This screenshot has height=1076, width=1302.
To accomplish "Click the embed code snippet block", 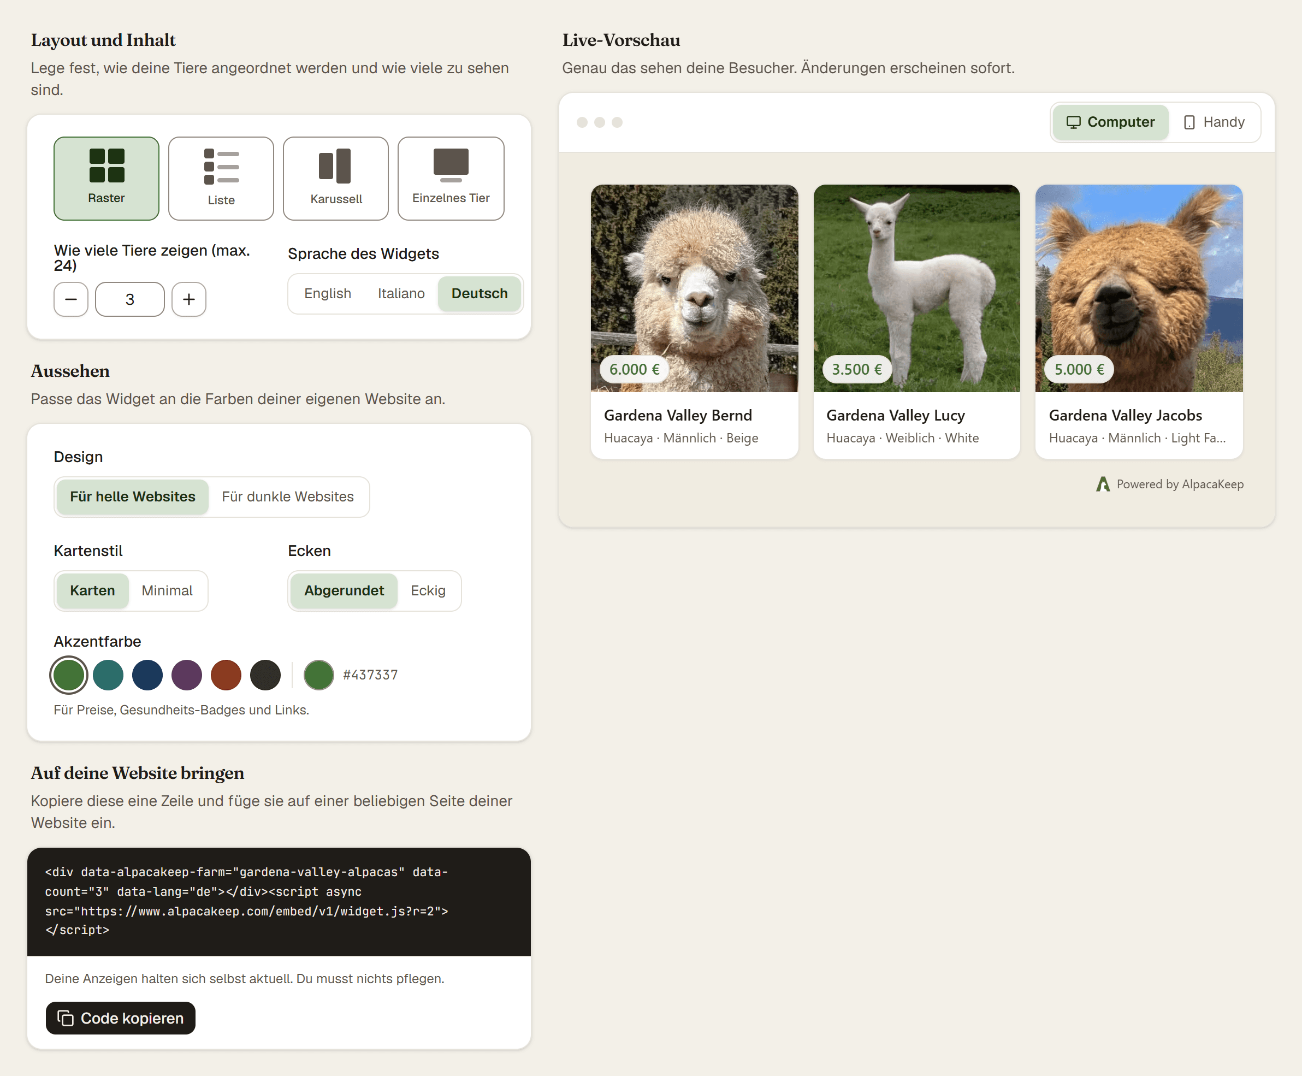I will [279, 901].
